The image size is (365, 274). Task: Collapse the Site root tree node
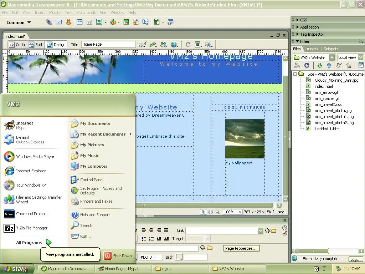295,74
